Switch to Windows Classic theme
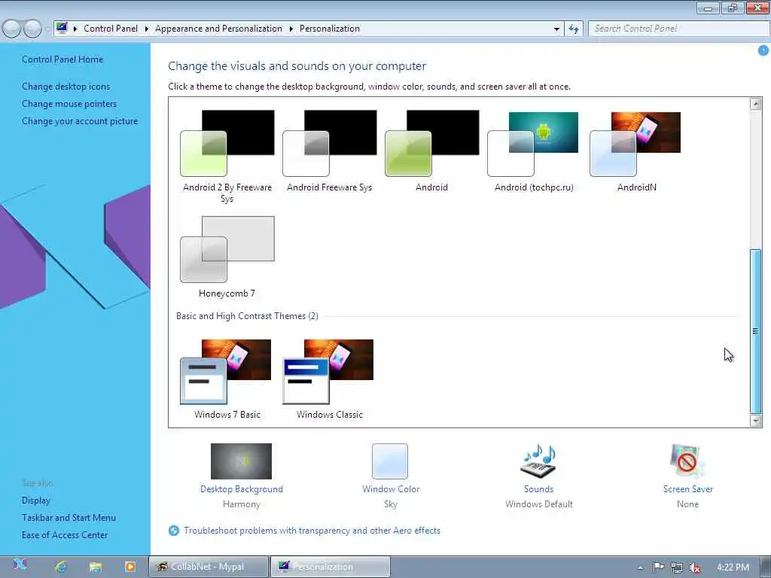This screenshot has height=578, width=771. [330, 379]
